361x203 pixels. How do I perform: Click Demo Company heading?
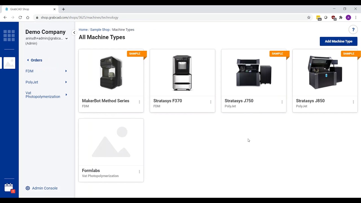(x=45, y=32)
